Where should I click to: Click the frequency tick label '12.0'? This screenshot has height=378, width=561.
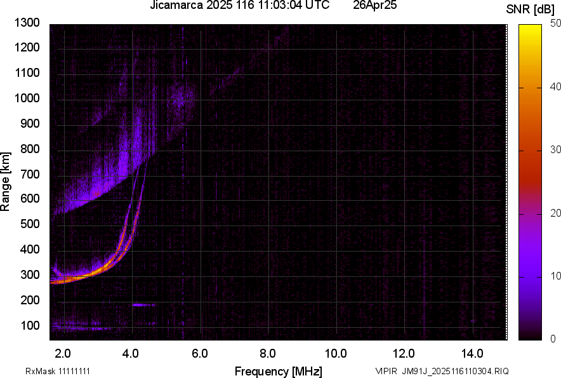pyautogui.click(x=404, y=354)
